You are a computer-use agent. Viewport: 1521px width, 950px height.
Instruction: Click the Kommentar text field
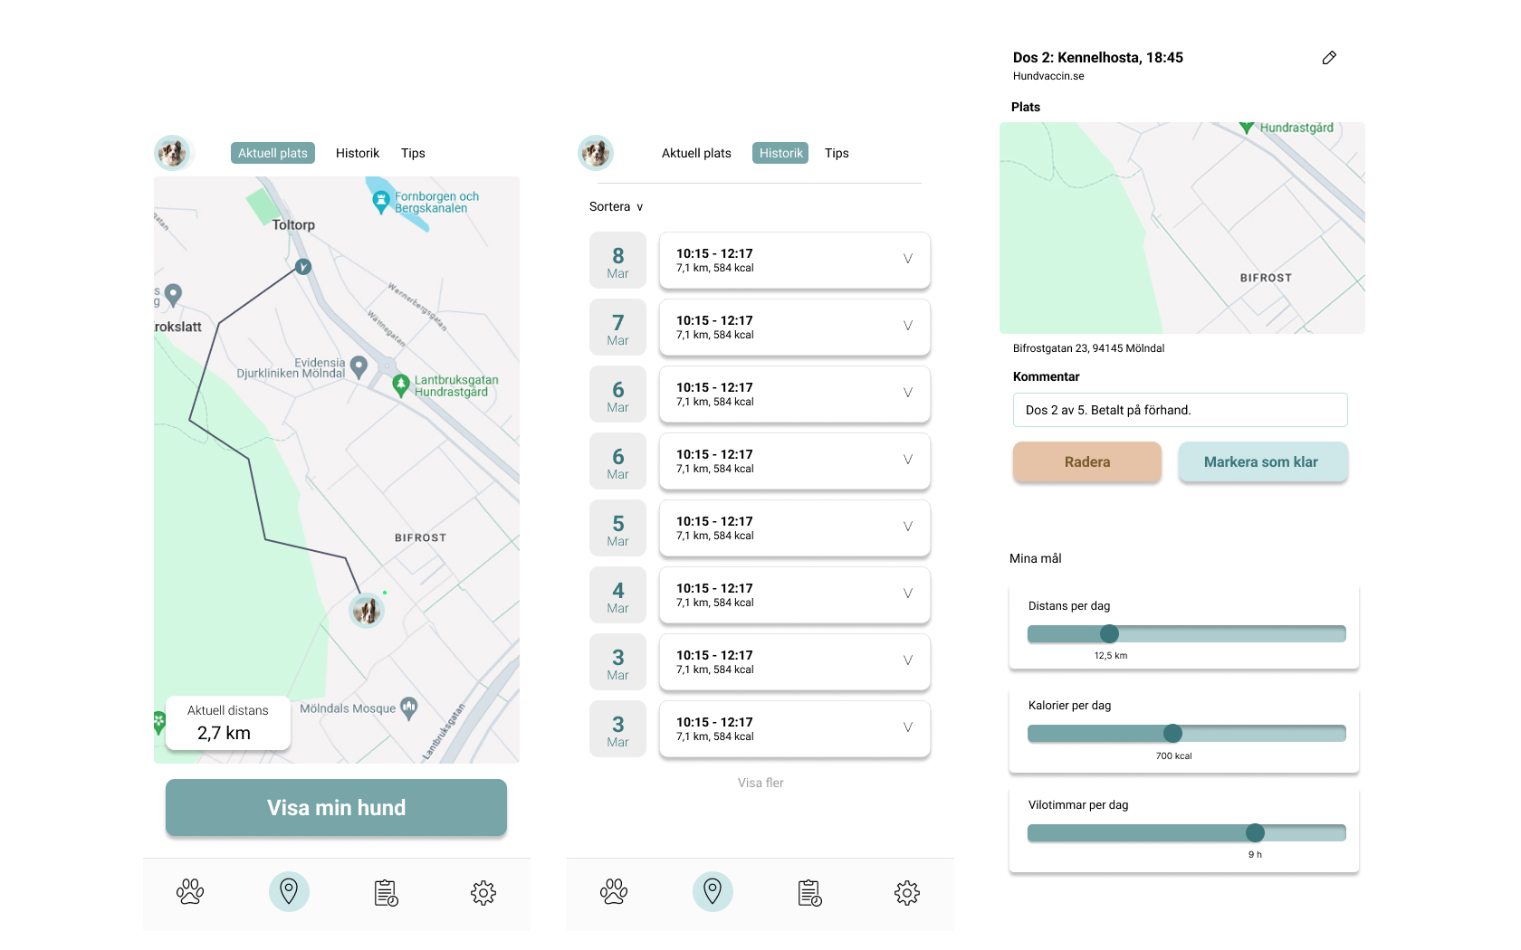1181,410
